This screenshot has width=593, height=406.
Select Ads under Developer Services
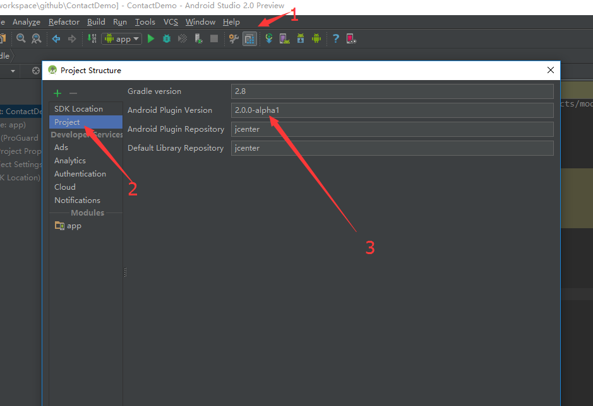click(86, 148)
